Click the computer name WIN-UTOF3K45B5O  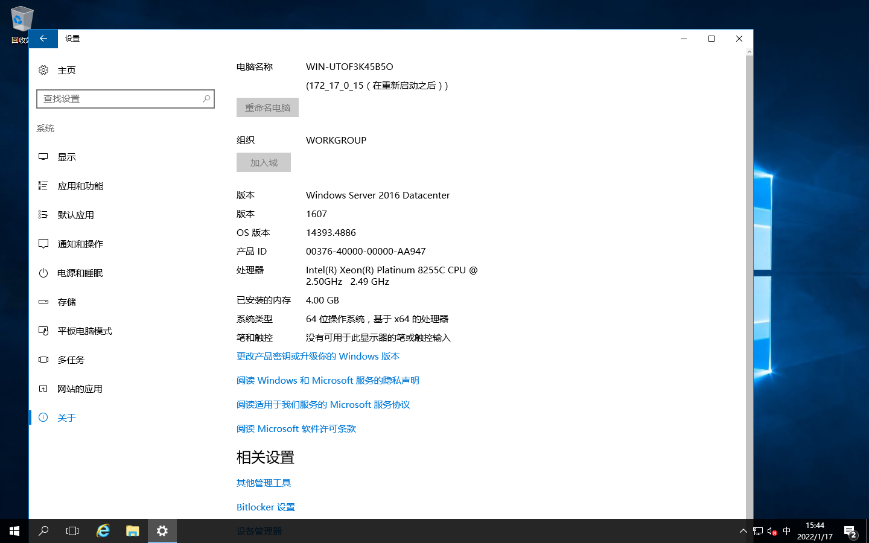point(349,67)
